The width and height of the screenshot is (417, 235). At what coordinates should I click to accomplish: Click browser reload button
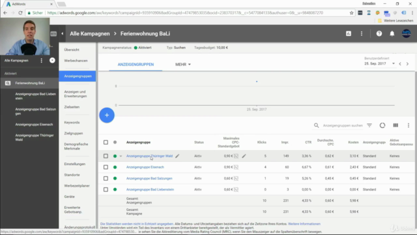tap(20, 12)
